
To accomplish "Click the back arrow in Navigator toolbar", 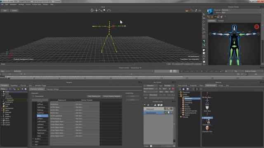I will [x=22, y=89].
